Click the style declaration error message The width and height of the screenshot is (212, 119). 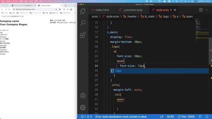click(121, 117)
